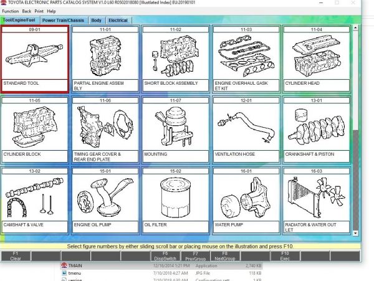Open the Camshaft & Valve illustration
374x281 pixels.
tap(34, 198)
